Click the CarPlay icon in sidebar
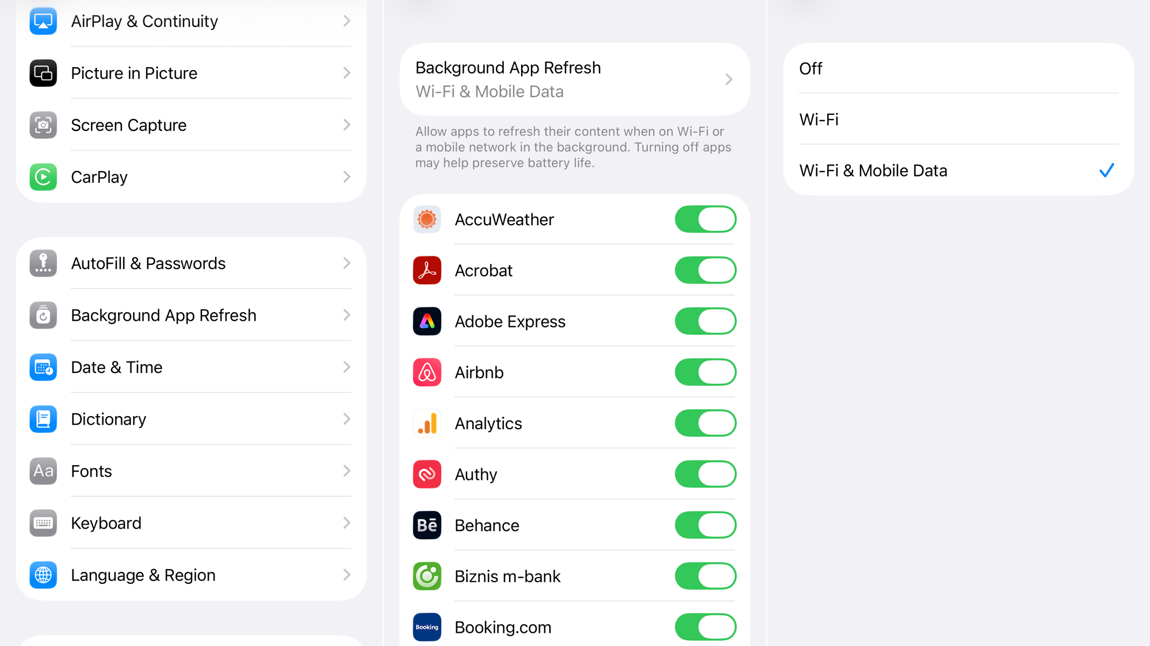Viewport: 1150px width, 646px height. (43, 177)
